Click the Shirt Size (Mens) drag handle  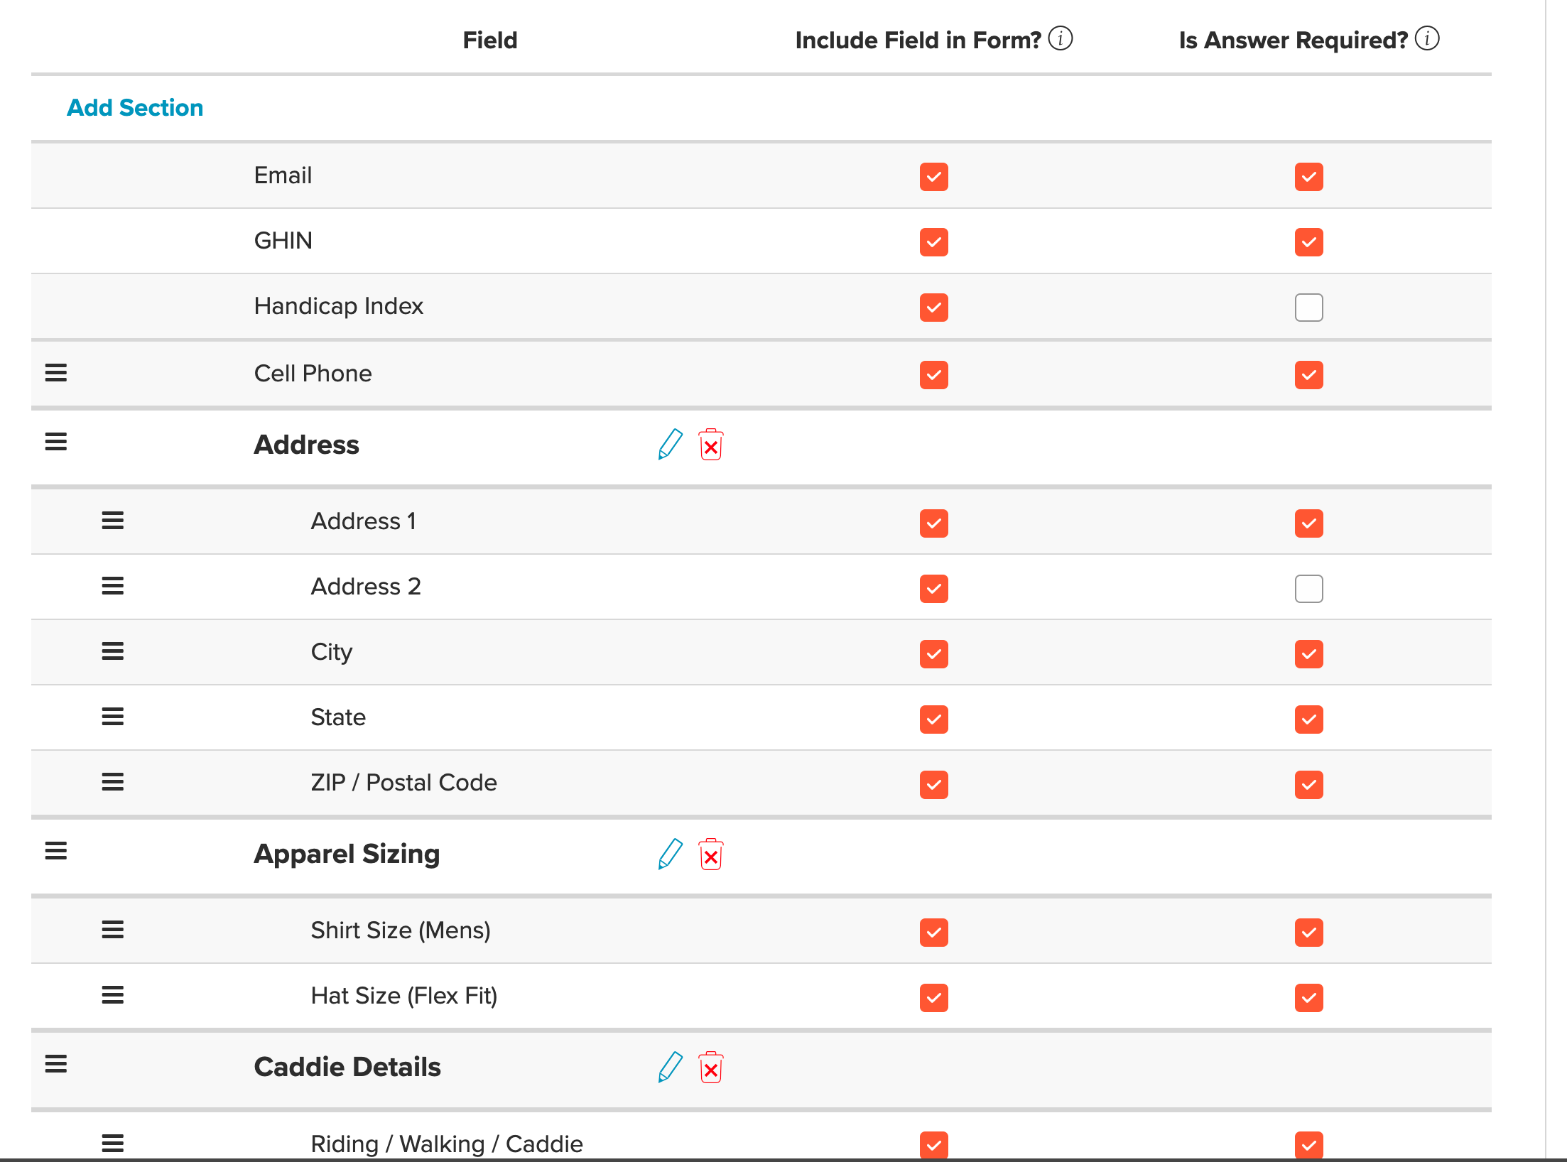point(113,930)
